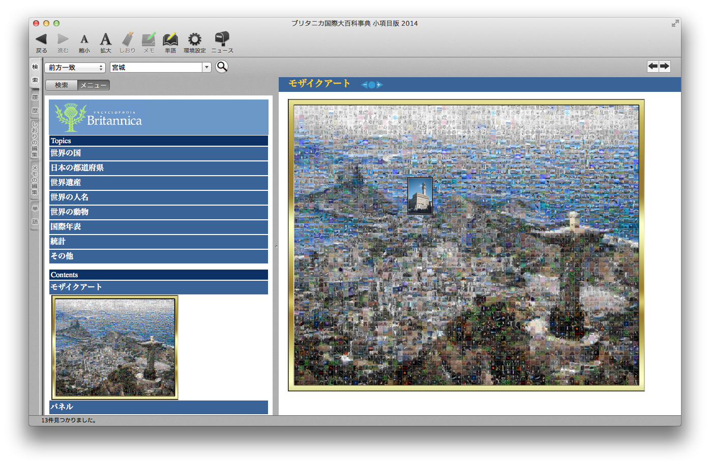Image resolution: width=710 pixels, height=466 pixels.
Task: Open the ニュース mailbox icon
Action: (222, 40)
